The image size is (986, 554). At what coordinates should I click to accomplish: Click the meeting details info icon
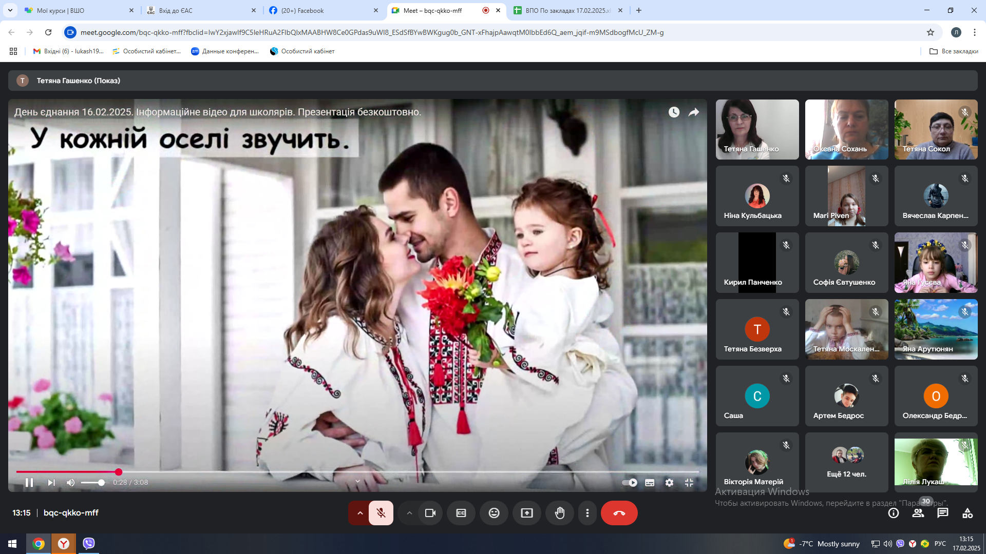tap(894, 513)
